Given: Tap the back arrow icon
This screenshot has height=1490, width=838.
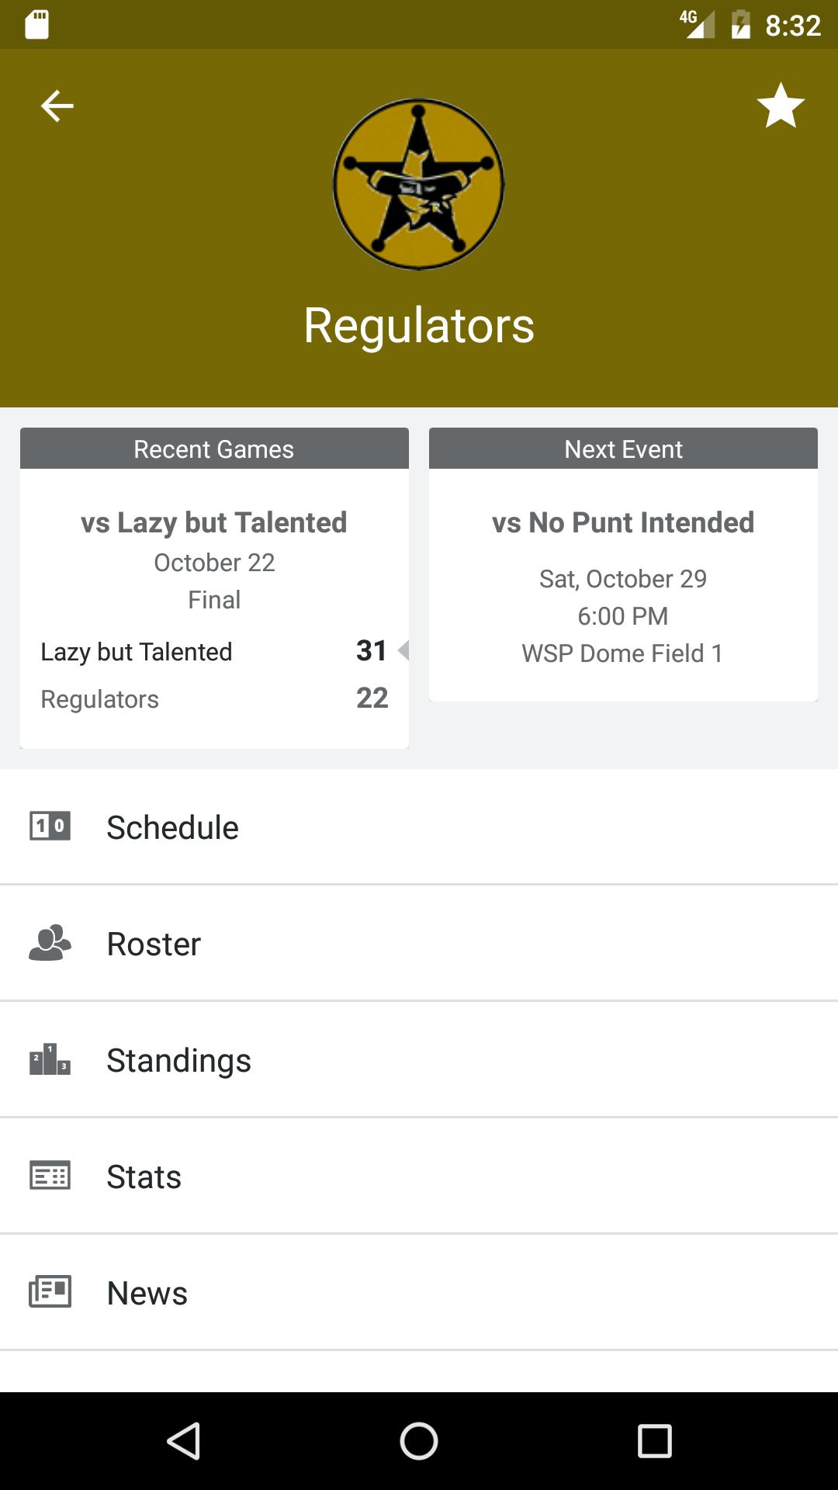Looking at the screenshot, I should (x=57, y=106).
